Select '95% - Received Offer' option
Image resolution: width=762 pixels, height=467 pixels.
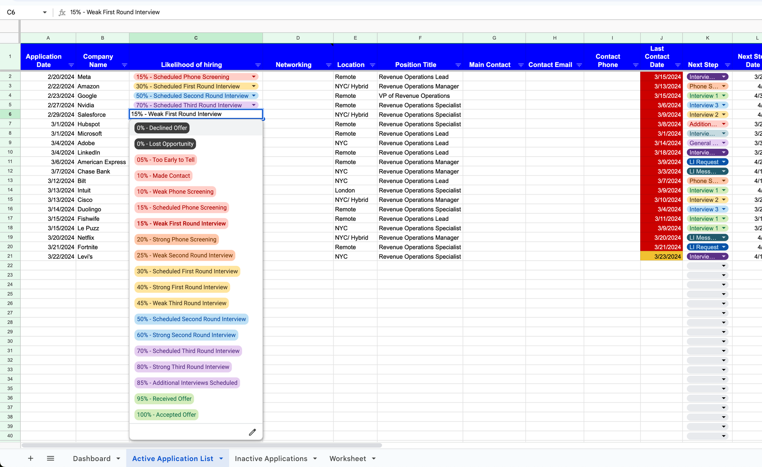pyautogui.click(x=164, y=398)
